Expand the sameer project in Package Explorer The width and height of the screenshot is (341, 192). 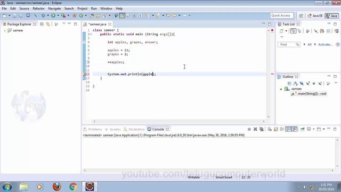pyautogui.click(x=5, y=31)
